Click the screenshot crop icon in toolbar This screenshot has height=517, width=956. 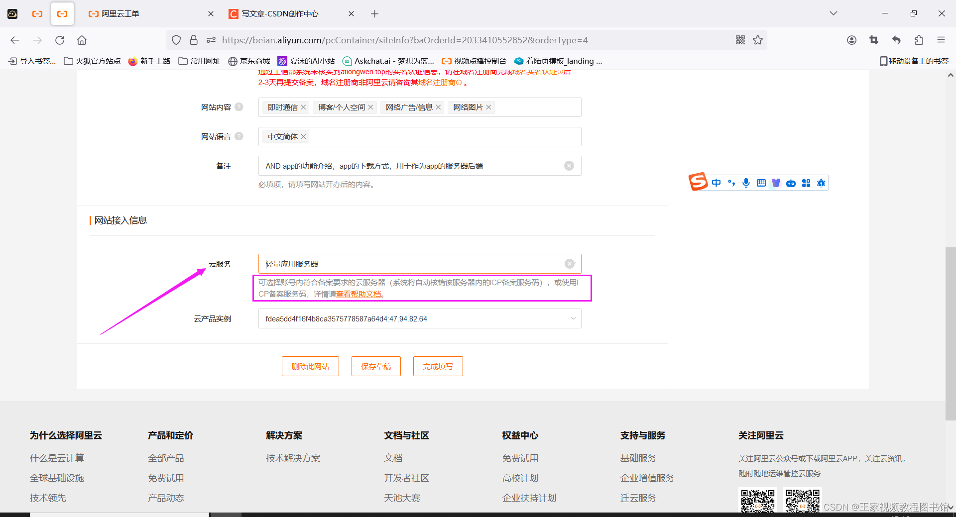click(x=874, y=40)
